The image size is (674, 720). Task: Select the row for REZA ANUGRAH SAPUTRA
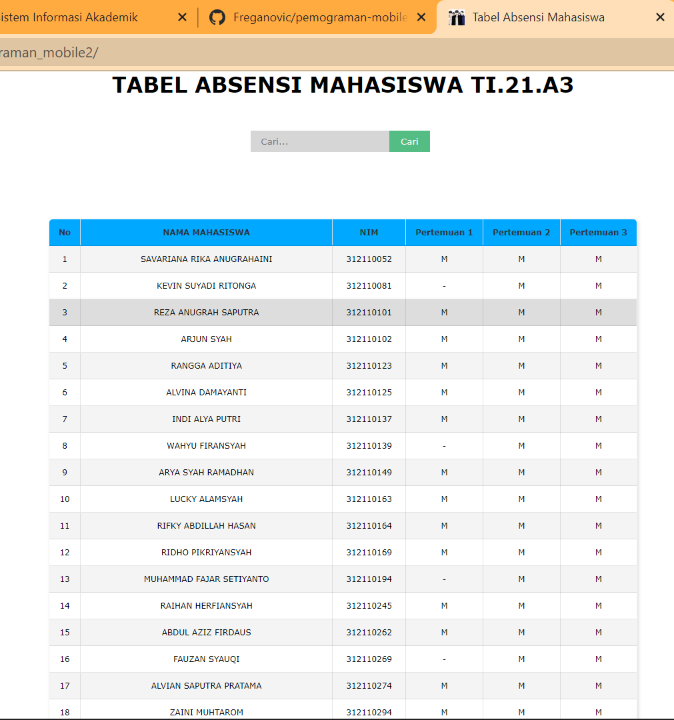205,312
